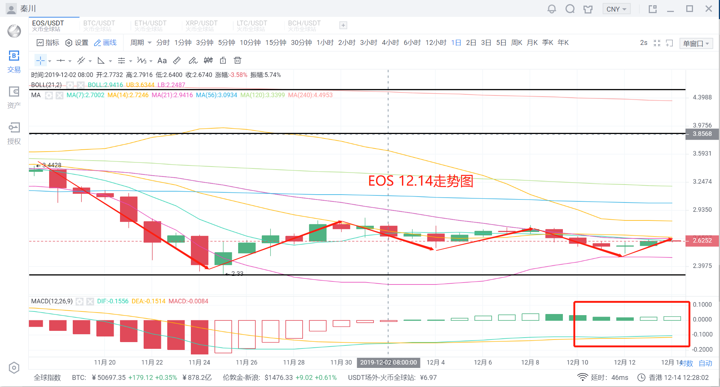Open MA indicator settings gear
This screenshot has width=720, height=387.
click(49, 95)
